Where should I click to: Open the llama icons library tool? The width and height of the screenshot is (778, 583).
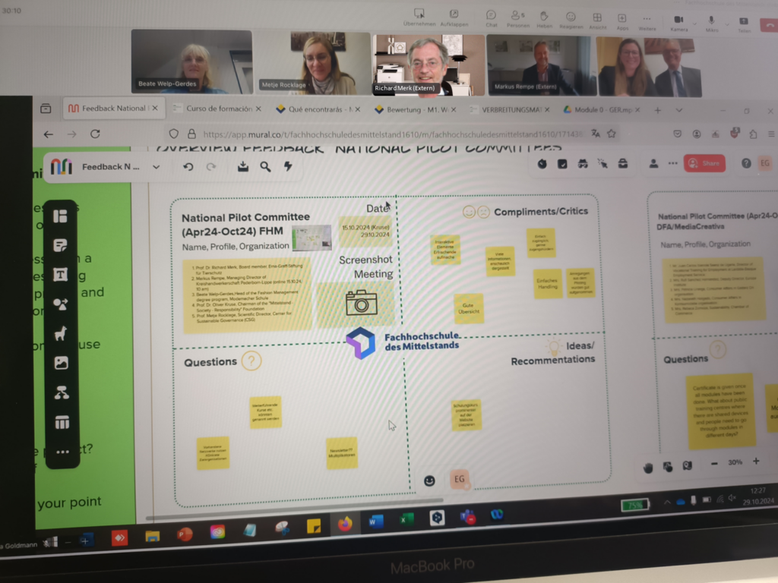61,333
